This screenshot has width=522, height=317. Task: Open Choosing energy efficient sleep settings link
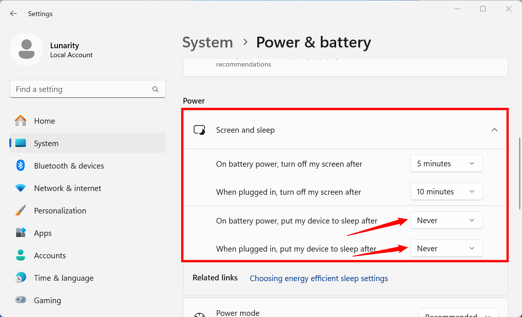[x=319, y=278]
